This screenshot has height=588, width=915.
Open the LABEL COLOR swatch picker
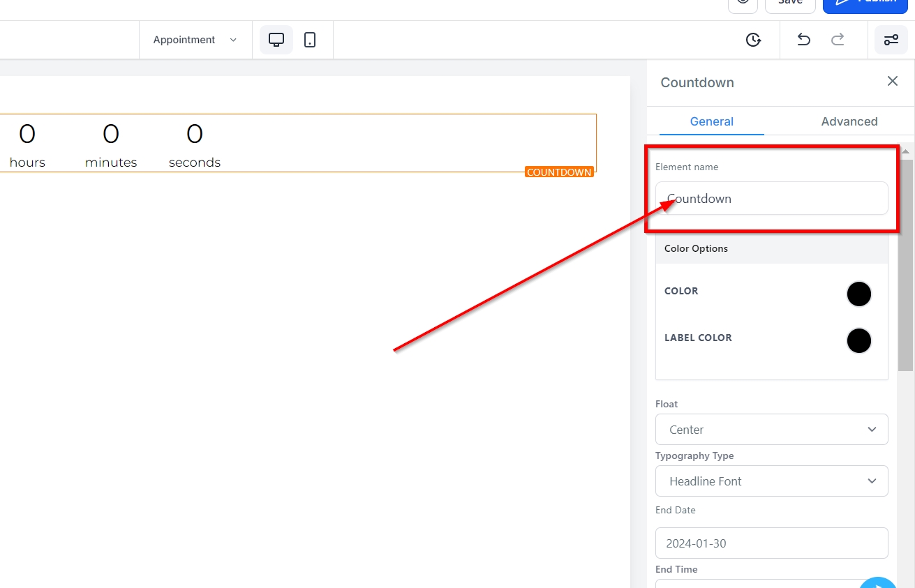858,341
